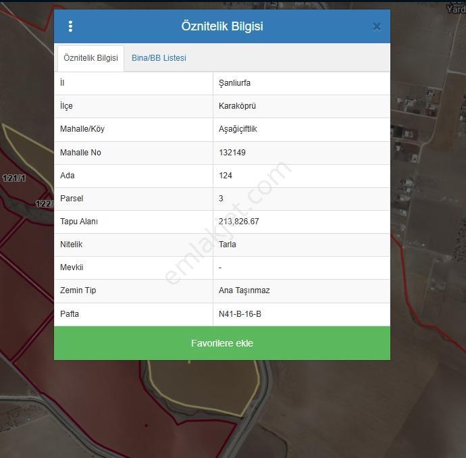
Task: Click the Pafta row label
Action: pos(70,314)
